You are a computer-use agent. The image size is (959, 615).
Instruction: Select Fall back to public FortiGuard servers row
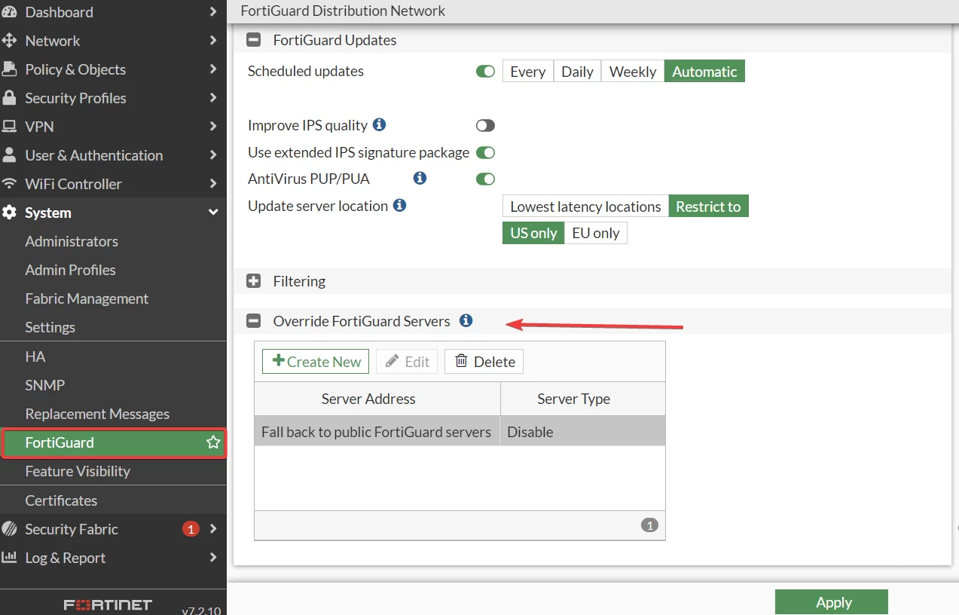click(x=460, y=431)
